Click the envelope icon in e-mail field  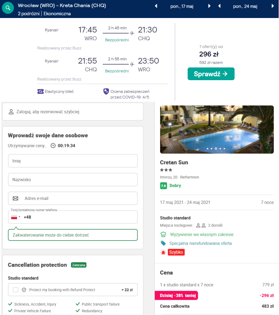[x=16, y=198]
